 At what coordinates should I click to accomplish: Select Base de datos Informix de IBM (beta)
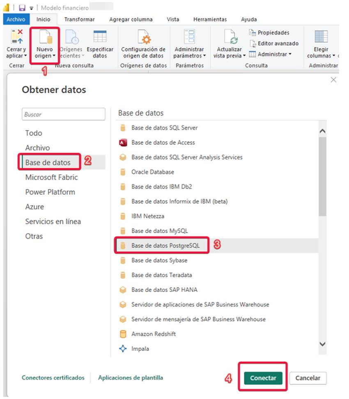click(217, 201)
